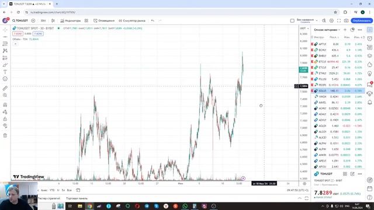
Task: Select the text annotation tool
Action: point(5,72)
